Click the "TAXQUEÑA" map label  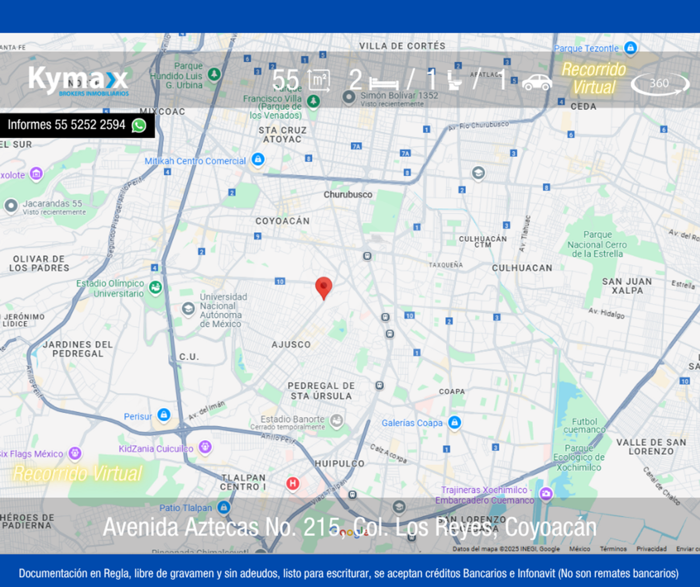tap(446, 265)
